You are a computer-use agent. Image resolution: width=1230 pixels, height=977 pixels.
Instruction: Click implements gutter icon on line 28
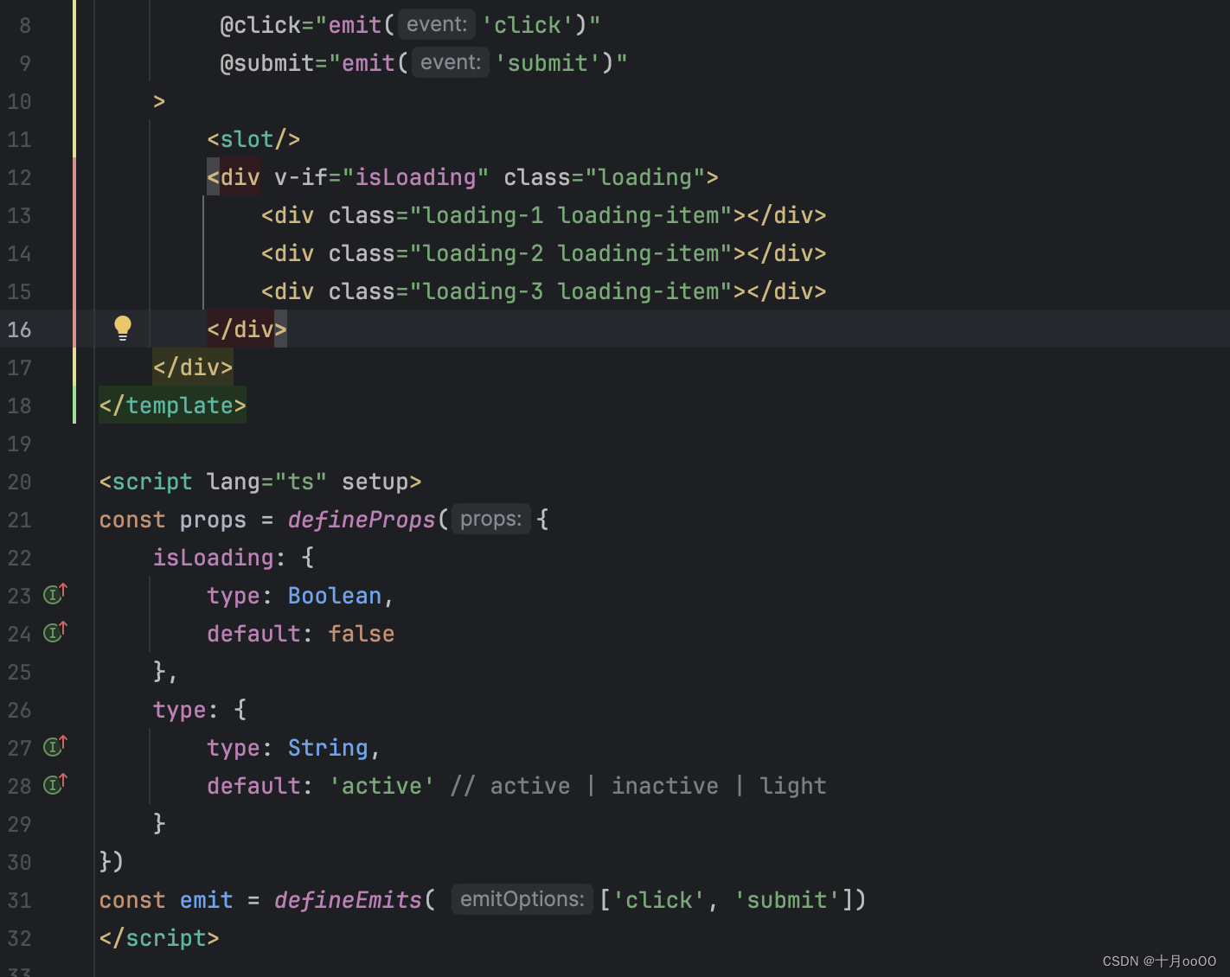pyautogui.click(x=55, y=784)
